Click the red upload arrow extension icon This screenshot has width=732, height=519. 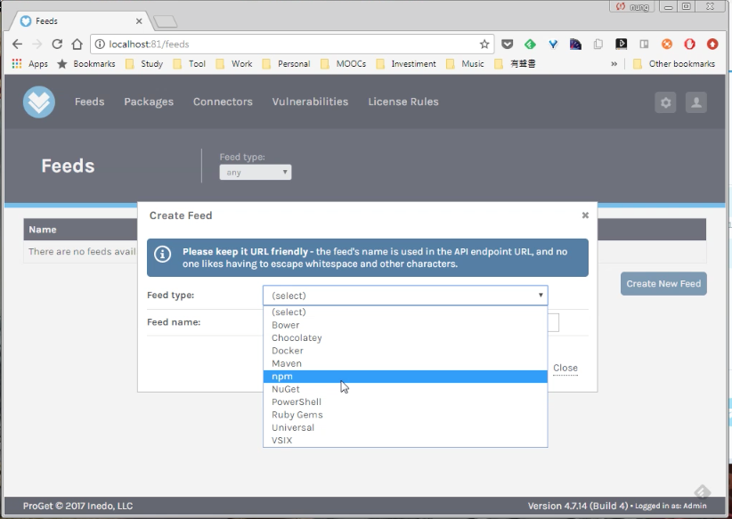pos(712,44)
